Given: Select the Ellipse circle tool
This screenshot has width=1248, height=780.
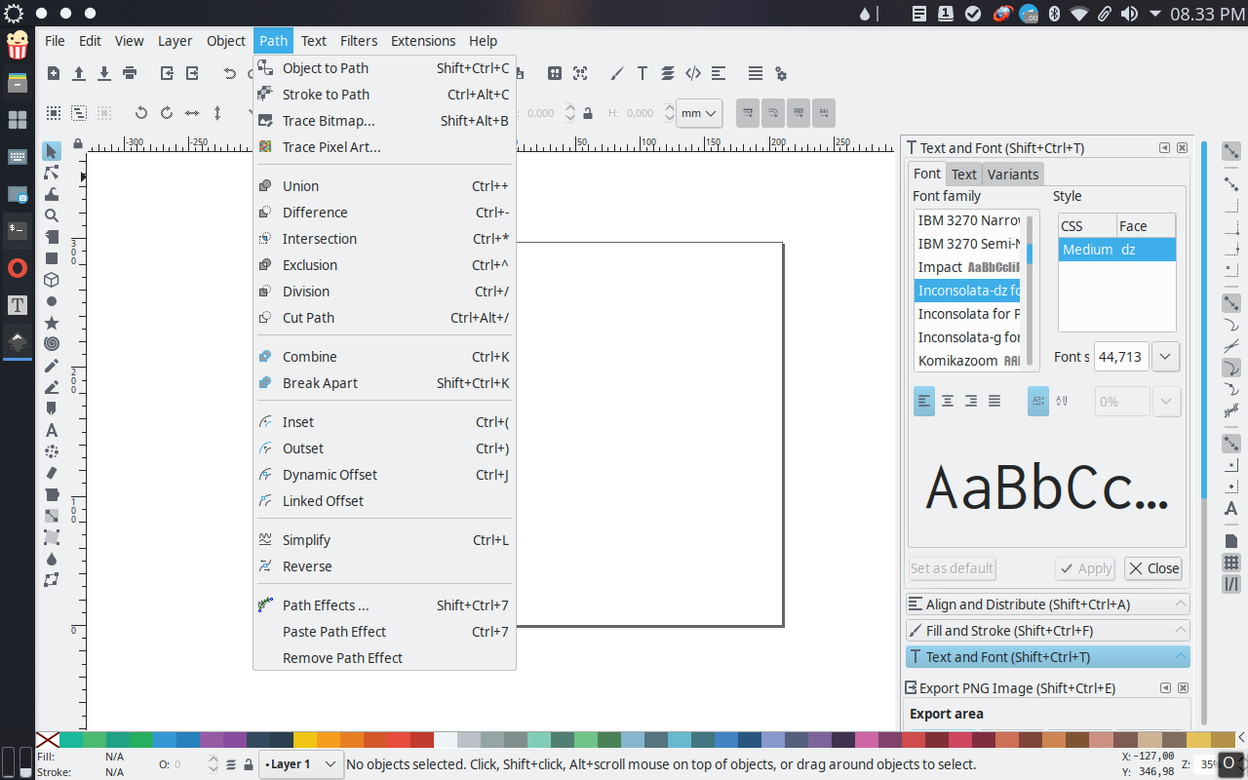Looking at the screenshot, I should coord(52,301).
